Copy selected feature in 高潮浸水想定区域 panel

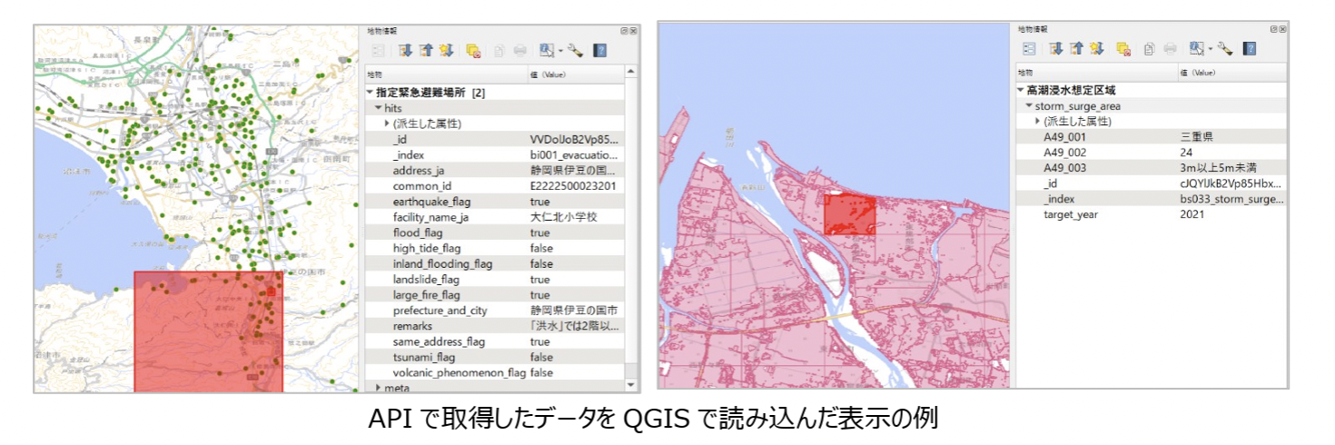(1149, 49)
